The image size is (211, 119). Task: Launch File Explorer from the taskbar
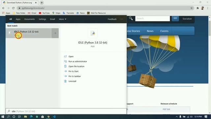(25, 117)
